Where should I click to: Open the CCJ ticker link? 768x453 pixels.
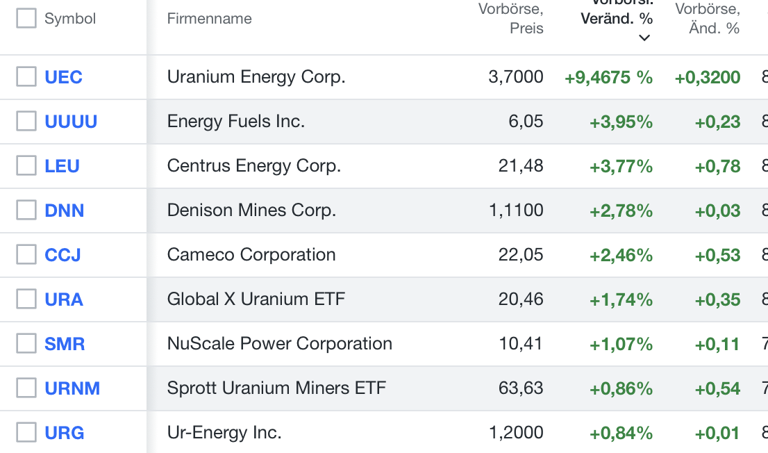coord(62,255)
